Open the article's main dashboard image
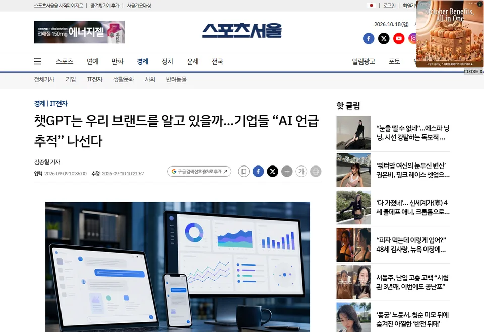484x332 pixels. tap(178, 267)
